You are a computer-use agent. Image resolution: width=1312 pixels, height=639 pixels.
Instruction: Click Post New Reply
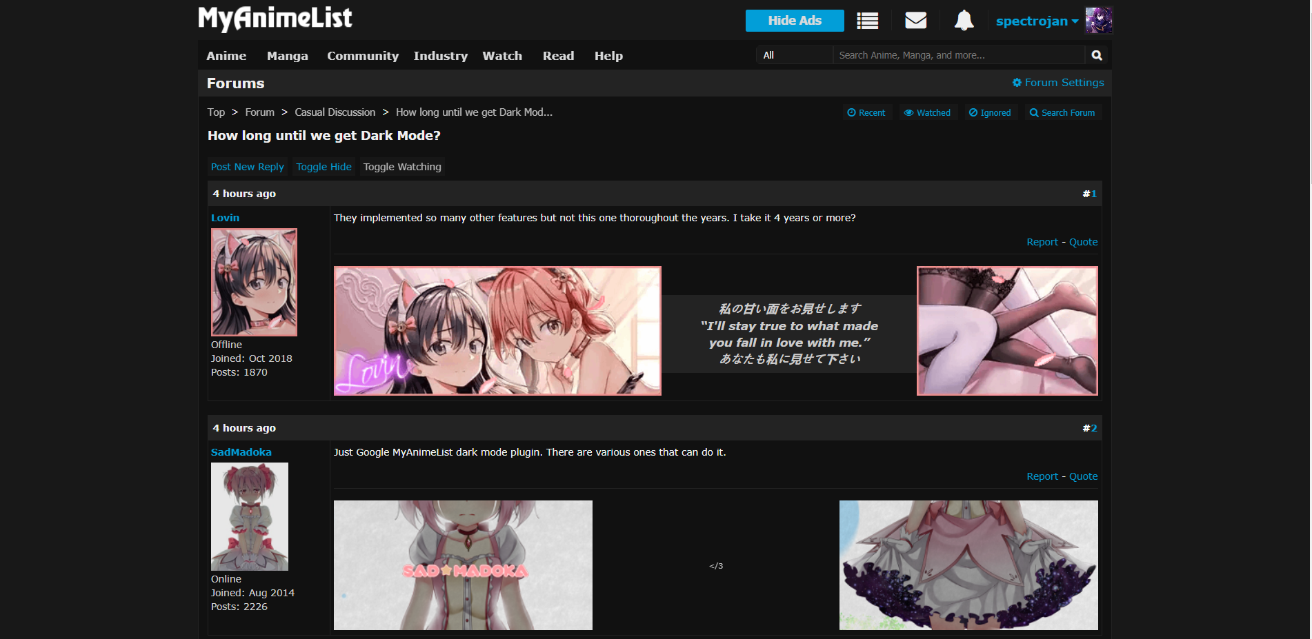coord(248,167)
